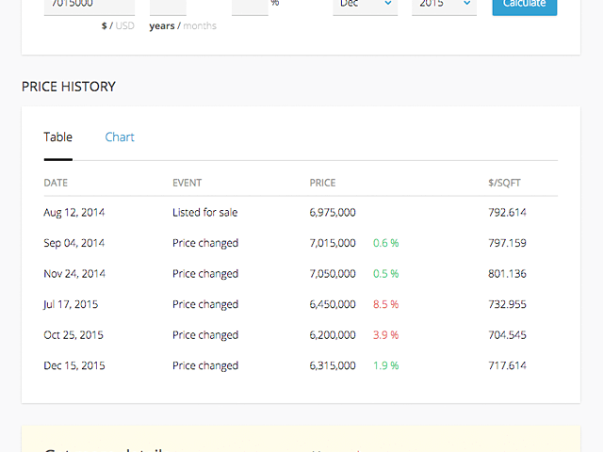603x452 pixels.
Task: Click the $/SQFT column header
Action: (504, 183)
